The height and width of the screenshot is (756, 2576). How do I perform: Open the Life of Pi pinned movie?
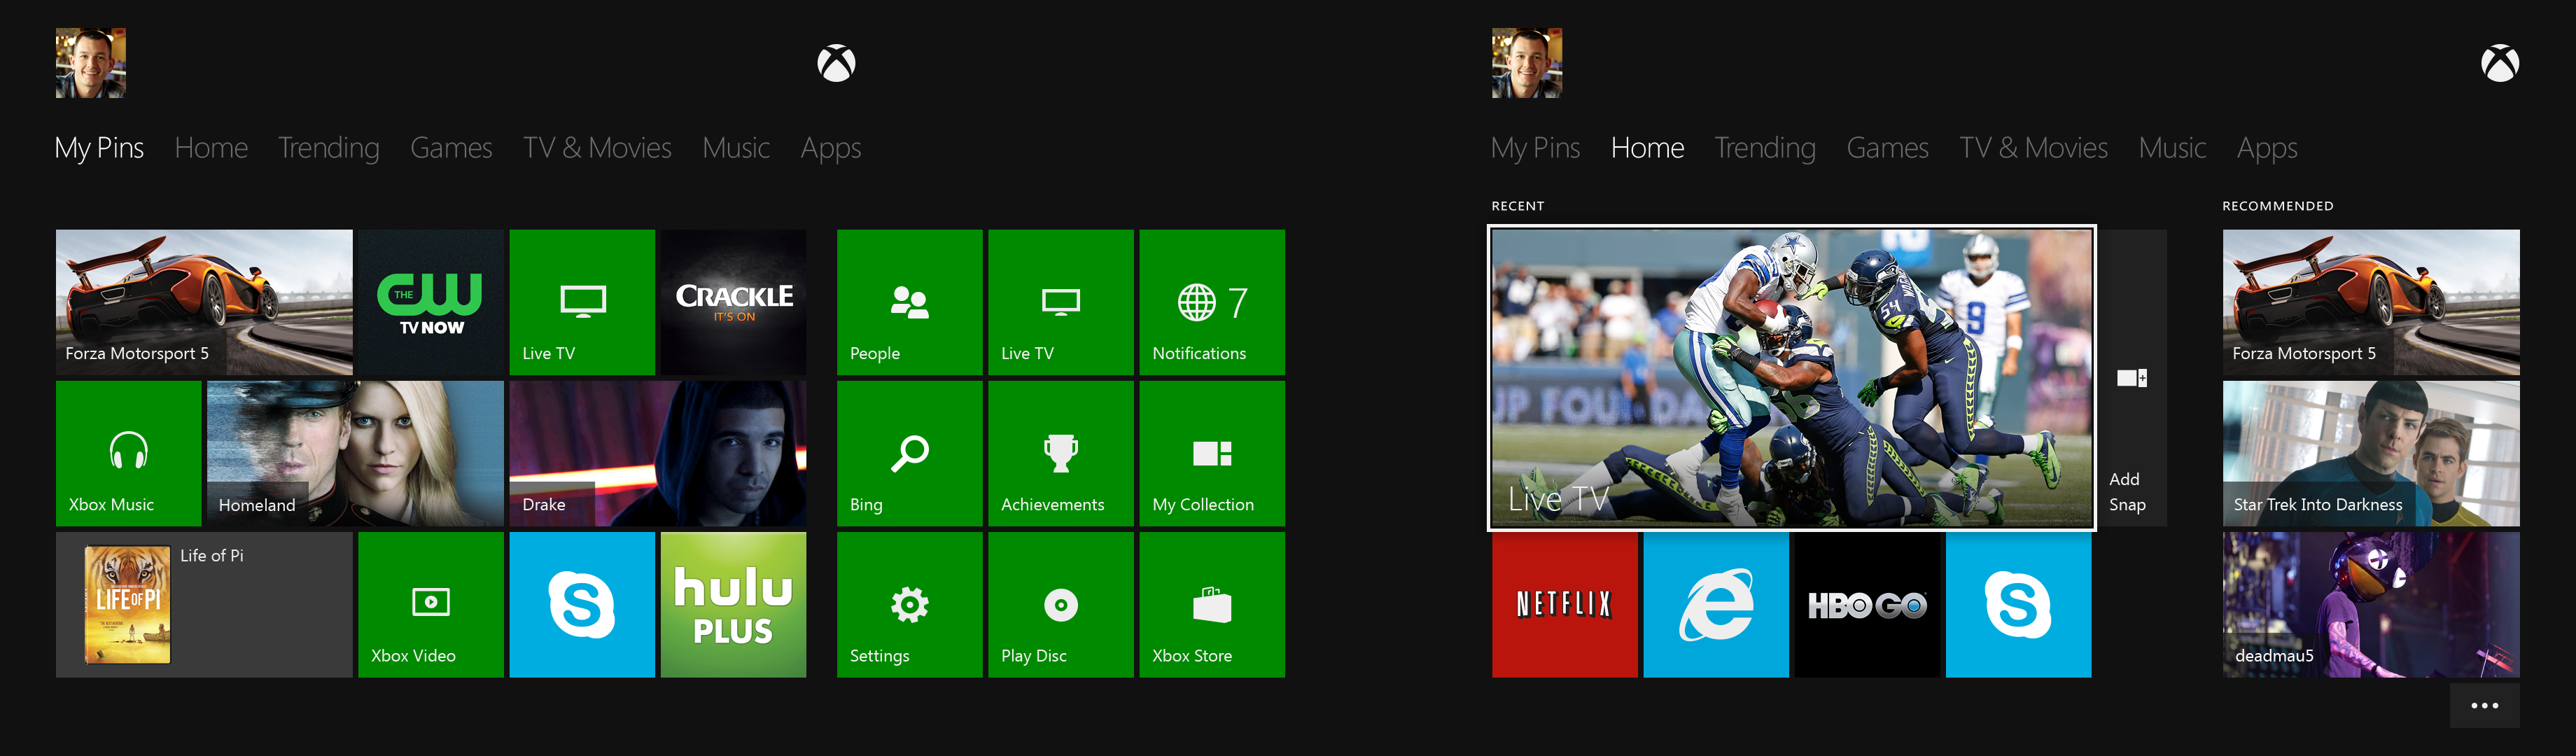(x=204, y=604)
